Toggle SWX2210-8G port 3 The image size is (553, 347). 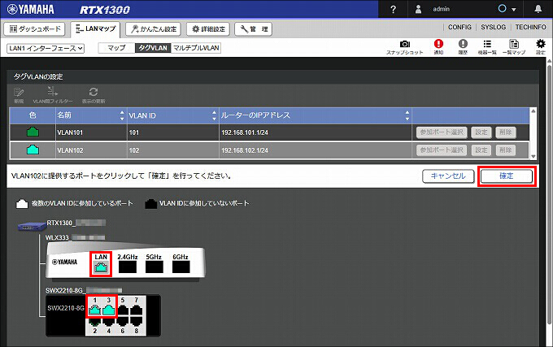109,310
